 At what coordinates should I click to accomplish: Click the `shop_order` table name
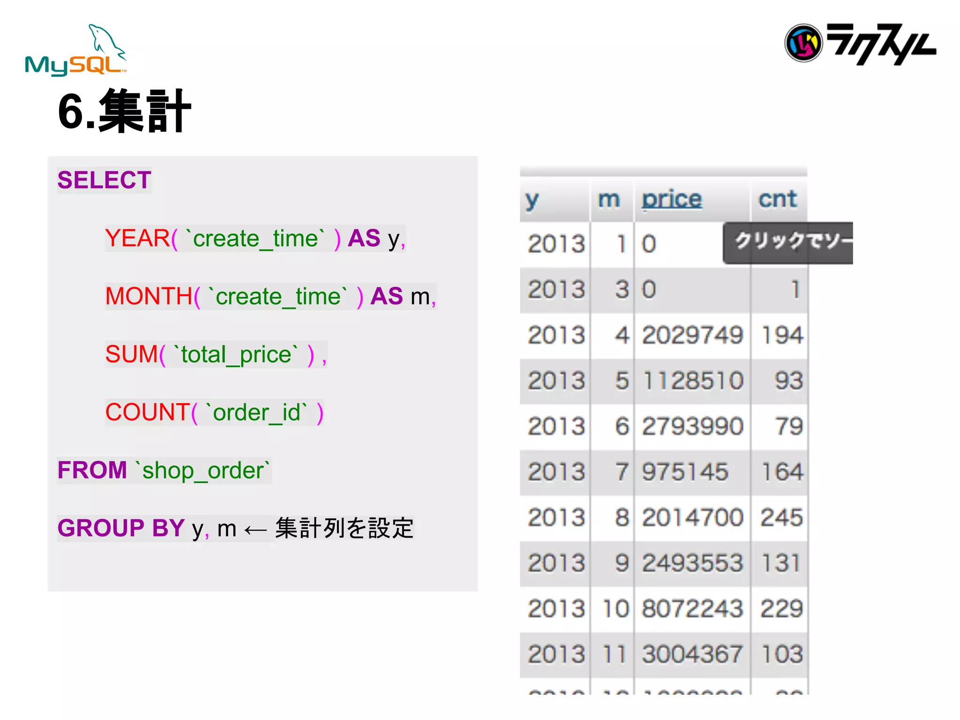(202, 470)
